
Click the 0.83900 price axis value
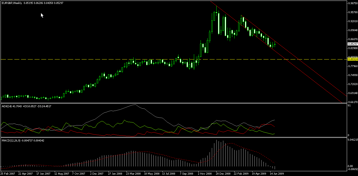[x=352, y=48]
